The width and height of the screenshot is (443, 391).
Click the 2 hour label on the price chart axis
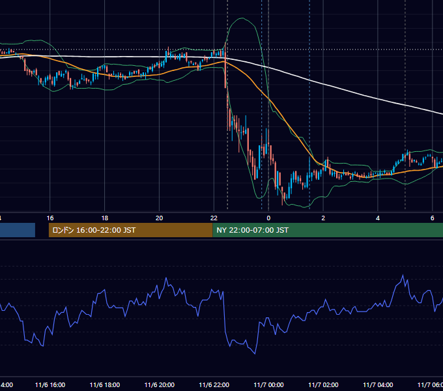point(323,218)
